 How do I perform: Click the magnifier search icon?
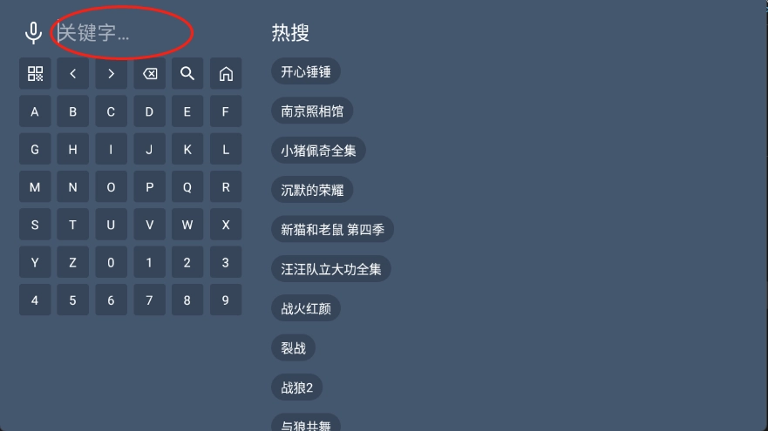click(187, 74)
